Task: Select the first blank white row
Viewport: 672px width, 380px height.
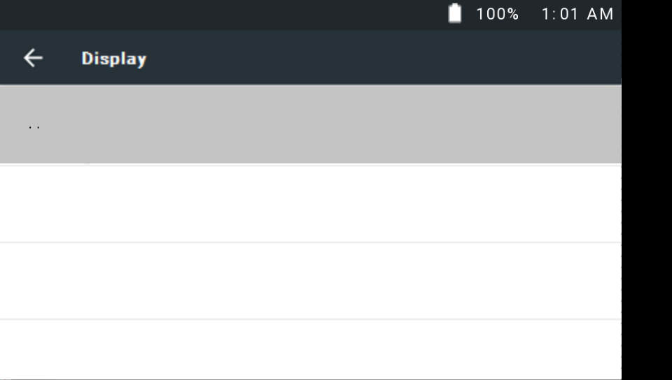Action: [x=310, y=204]
